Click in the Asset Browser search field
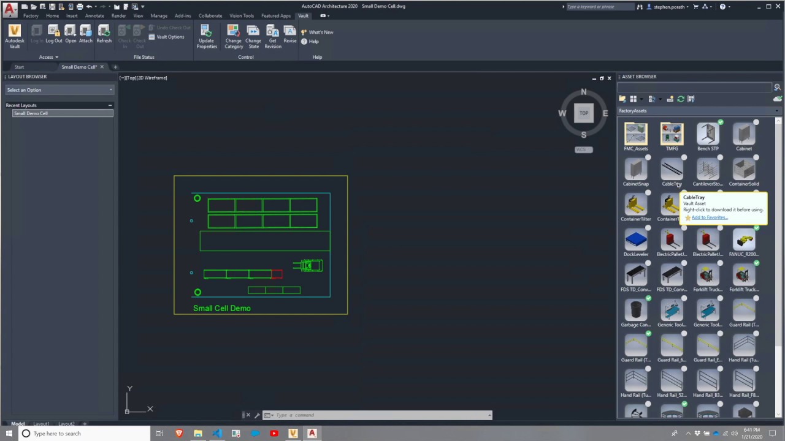 click(x=695, y=87)
